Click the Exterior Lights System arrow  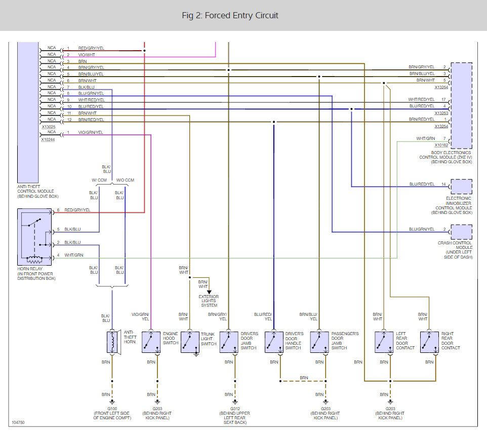coord(209,292)
